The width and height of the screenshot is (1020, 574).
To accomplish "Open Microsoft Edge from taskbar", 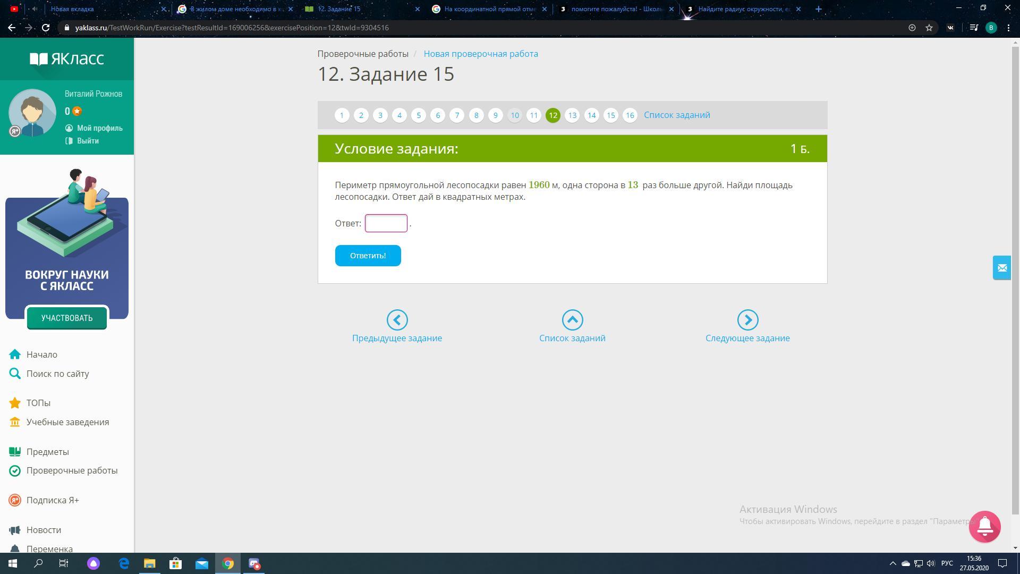I will (x=124, y=563).
